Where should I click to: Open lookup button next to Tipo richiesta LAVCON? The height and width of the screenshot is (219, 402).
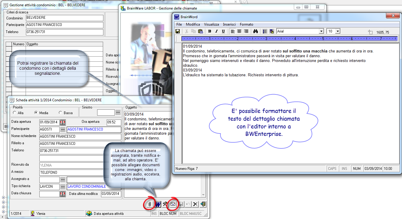(x=63, y=187)
